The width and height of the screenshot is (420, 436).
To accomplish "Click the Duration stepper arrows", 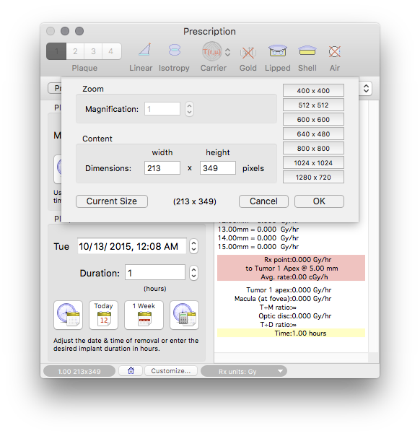I will coord(193,273).
